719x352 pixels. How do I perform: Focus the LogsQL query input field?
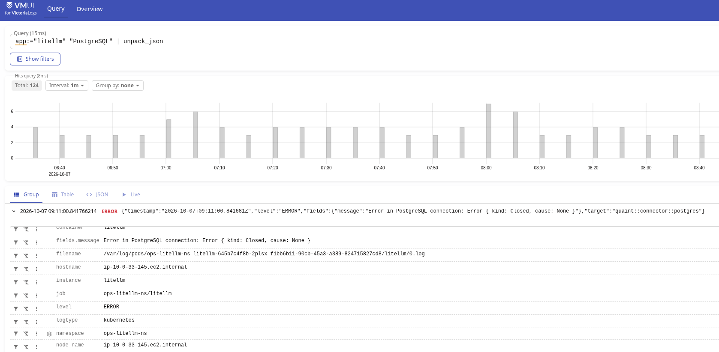[x=364, y=41]
